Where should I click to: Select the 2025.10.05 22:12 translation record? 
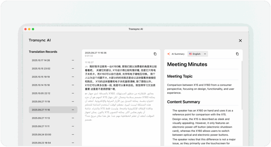[x=41, y=93]
